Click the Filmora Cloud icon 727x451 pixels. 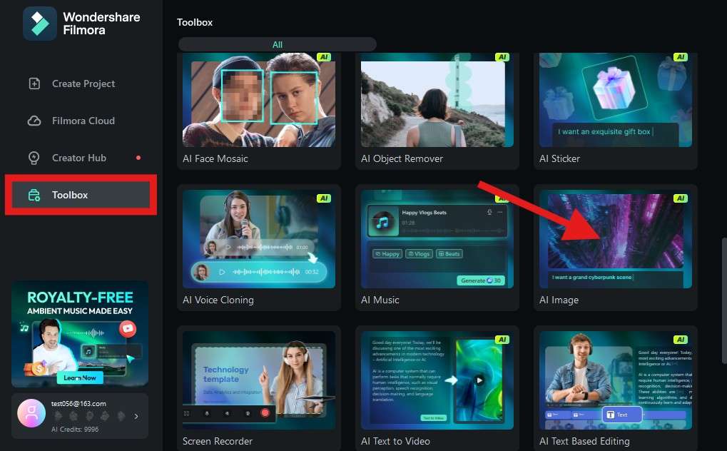(x=34, y=121)
